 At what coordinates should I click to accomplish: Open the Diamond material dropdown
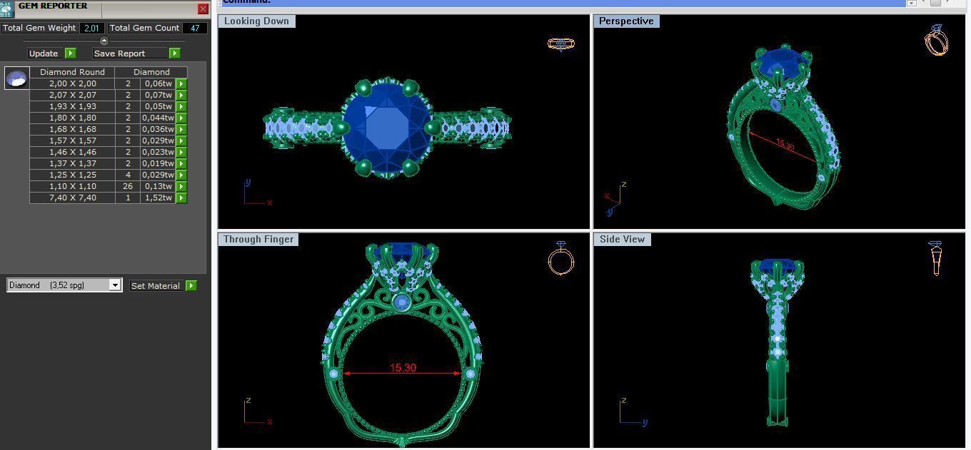(114, 285)
